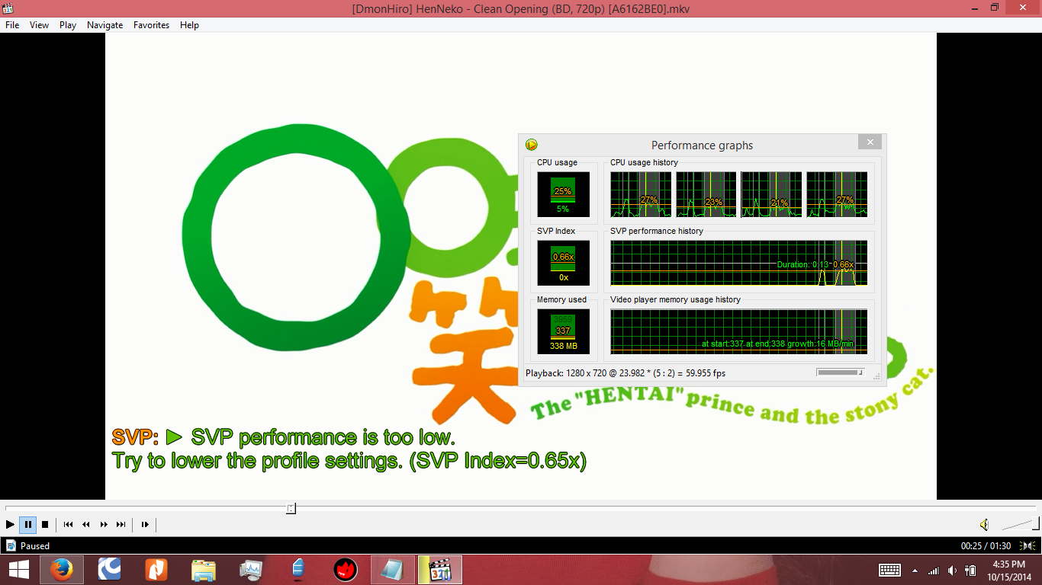Click the rewind (decrease speed) button
1042x585 pixels.
(x=86, y=524)
